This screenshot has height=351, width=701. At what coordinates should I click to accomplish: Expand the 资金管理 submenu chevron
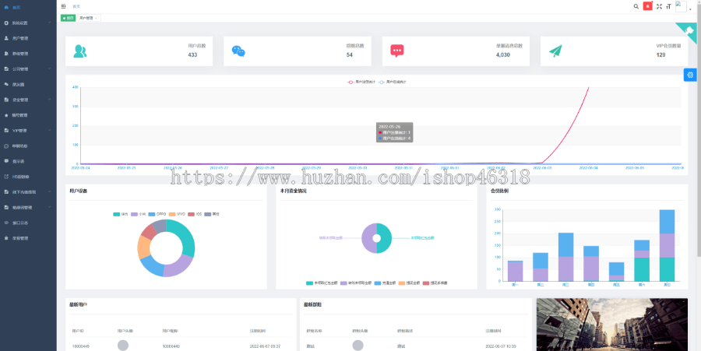click(x=49, y=100)
